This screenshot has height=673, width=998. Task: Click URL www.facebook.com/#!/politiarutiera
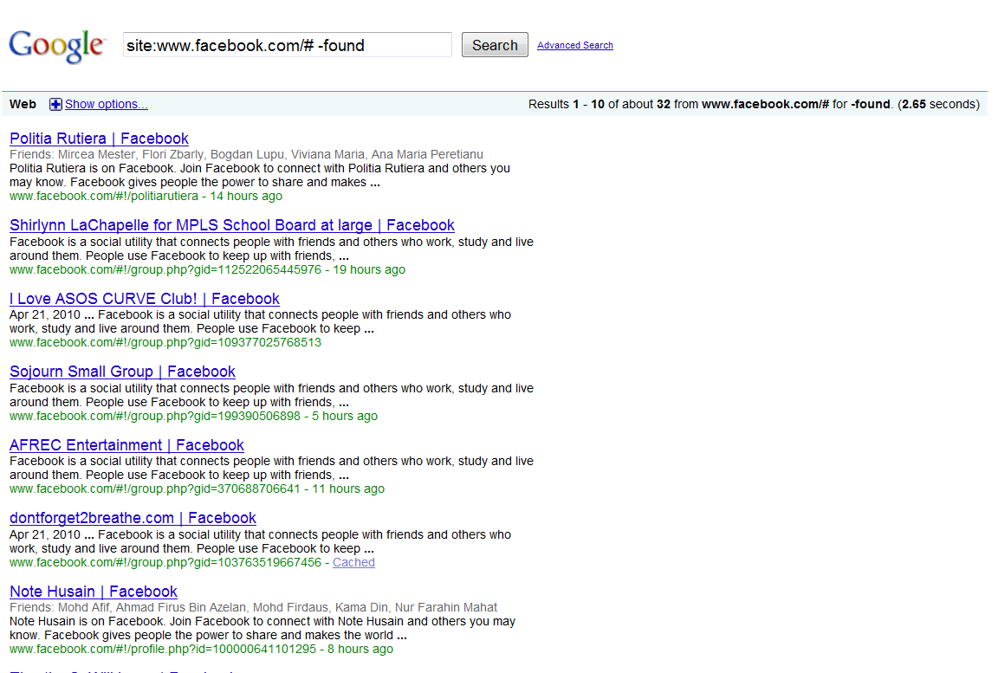(104, 196)
